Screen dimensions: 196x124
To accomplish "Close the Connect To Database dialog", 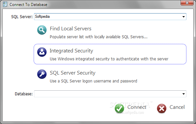I will pyautogui.click(x=187, y=3).
